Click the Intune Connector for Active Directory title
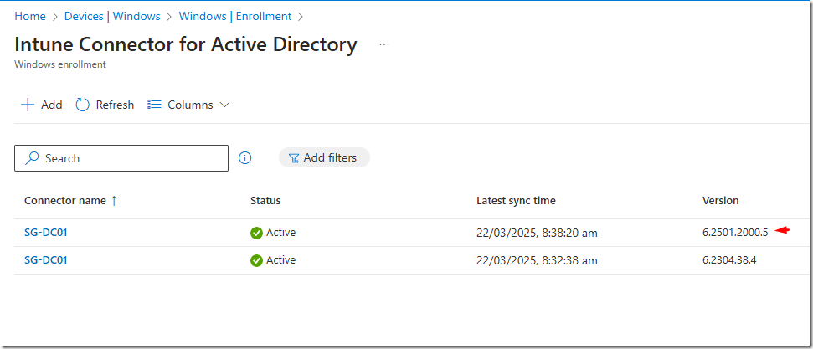This screenshot has height=349, width=813. click(186, 44)
